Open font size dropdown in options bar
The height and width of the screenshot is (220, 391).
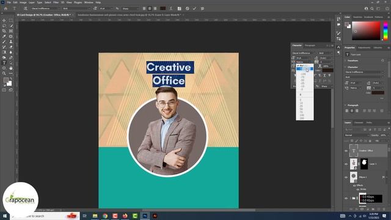(106, 9)
